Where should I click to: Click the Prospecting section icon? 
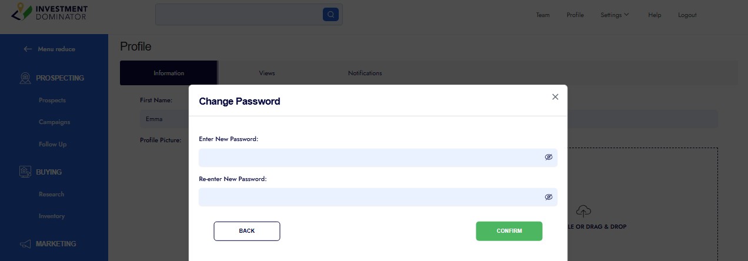[x=25, y=78]
